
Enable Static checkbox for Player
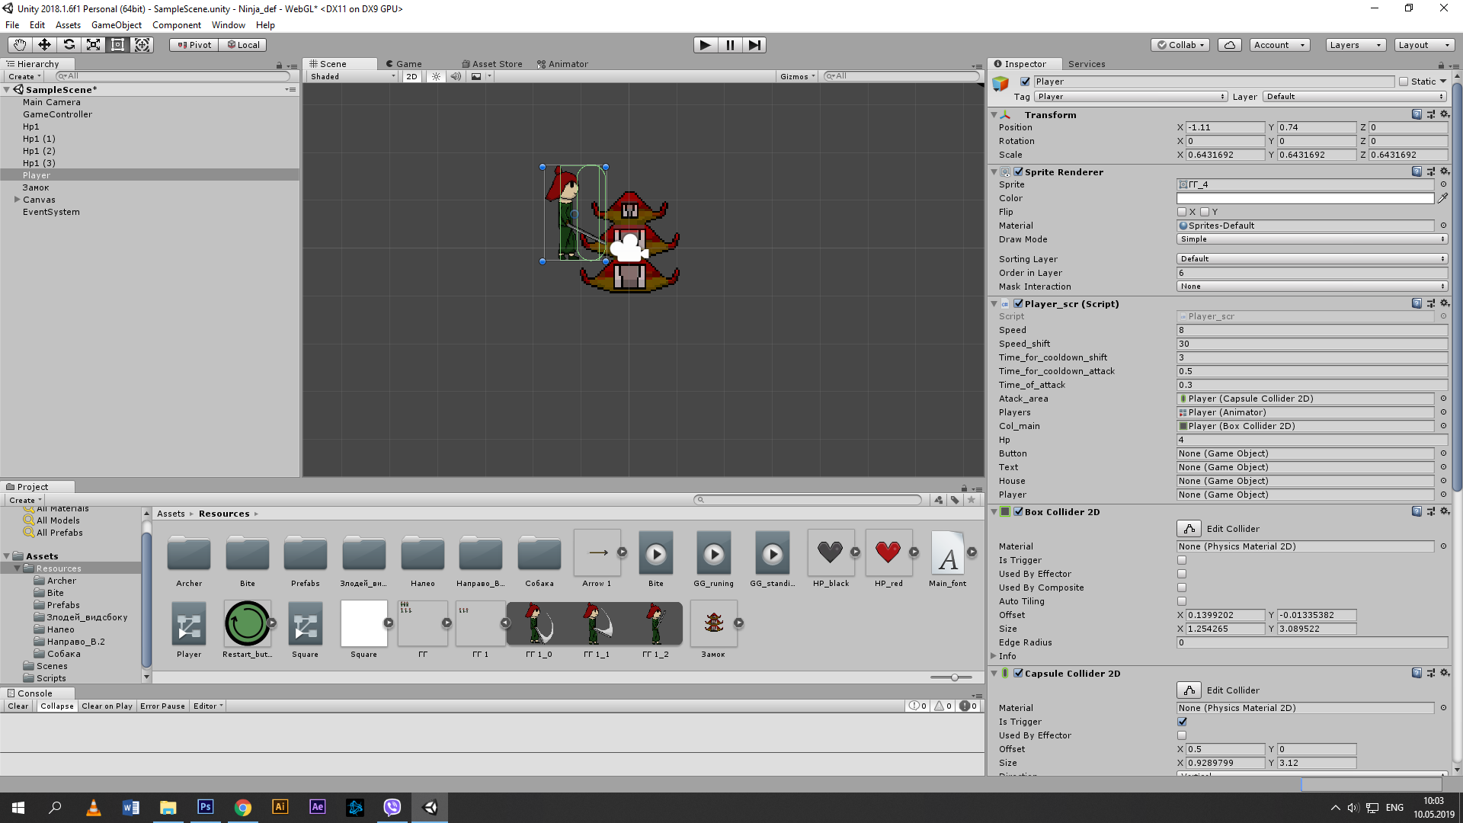[1404, 82]
